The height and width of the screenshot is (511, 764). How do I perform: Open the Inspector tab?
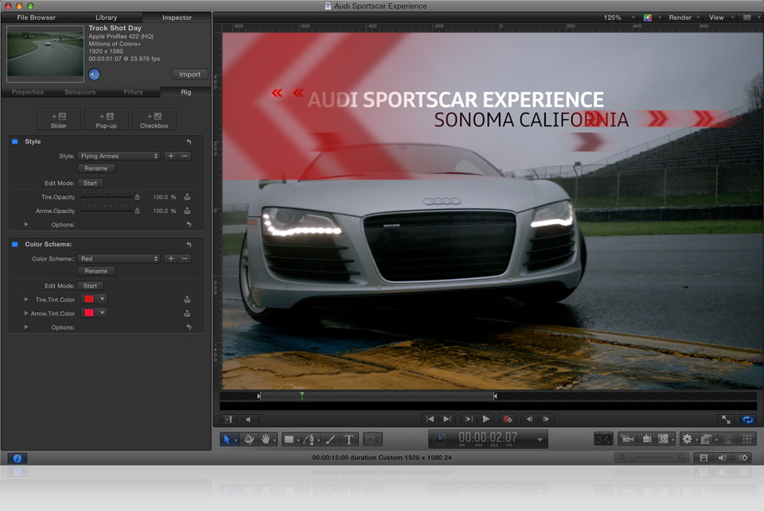pyautogui.click(x=177, y=17)
